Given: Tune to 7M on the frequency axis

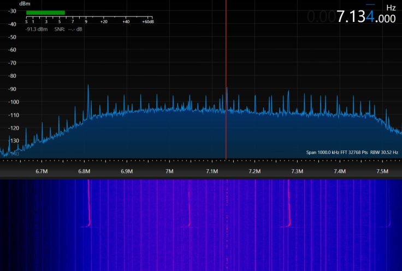Looking at the screenshot, I should tap(169, 172).
